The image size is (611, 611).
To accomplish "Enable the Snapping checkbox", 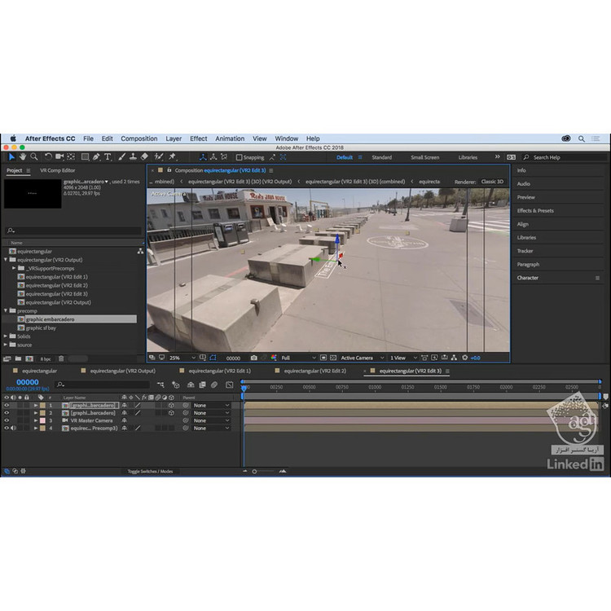I will click(x=239, y=157).
